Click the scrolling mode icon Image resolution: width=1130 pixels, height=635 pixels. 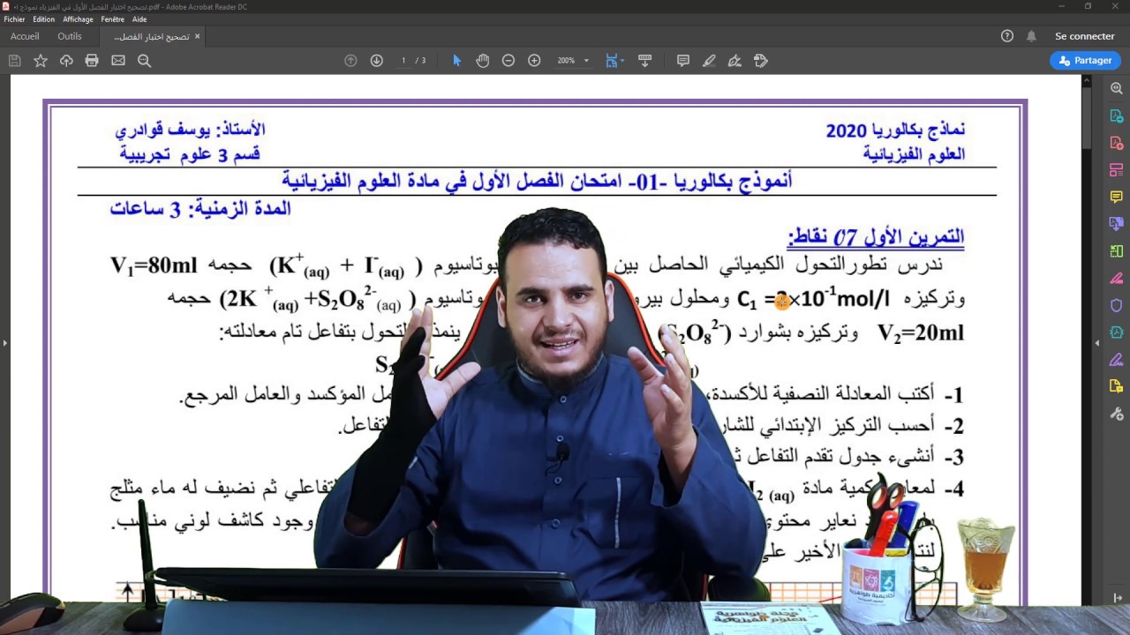(x=644, y=61)
